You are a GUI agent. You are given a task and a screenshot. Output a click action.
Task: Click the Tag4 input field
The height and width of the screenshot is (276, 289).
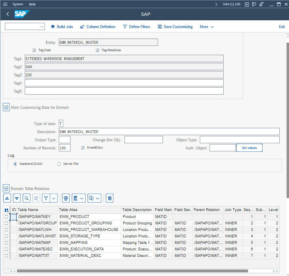tap(124, 83)
